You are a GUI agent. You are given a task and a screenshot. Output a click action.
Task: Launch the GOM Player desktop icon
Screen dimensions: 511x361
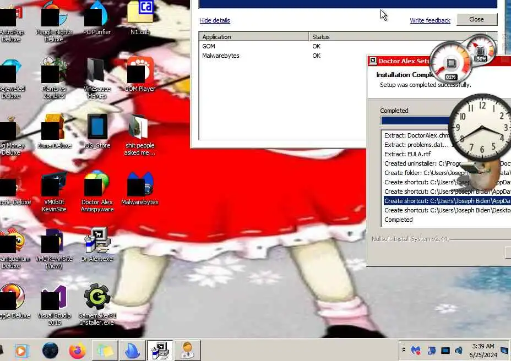click(140, 75)
